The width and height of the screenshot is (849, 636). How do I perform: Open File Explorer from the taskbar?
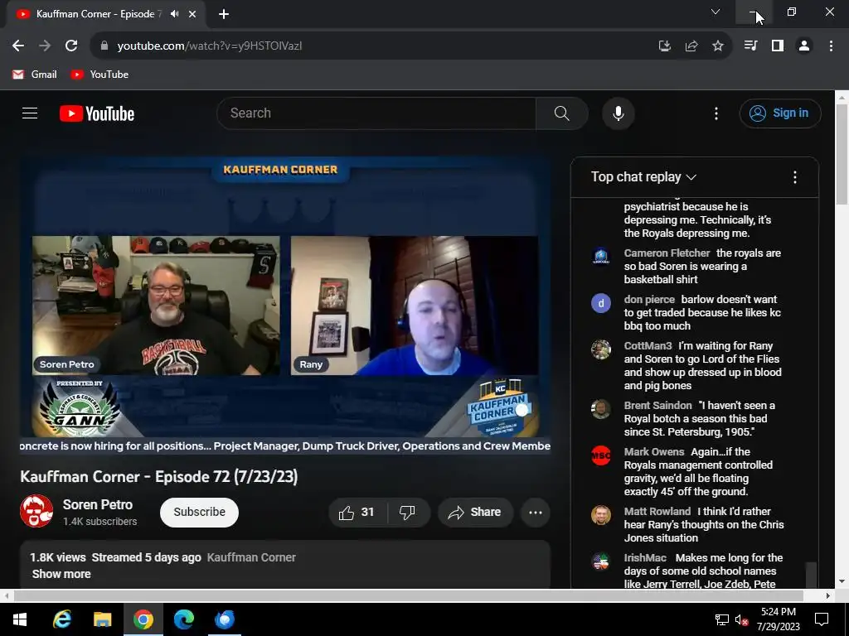tap(102, 619)
